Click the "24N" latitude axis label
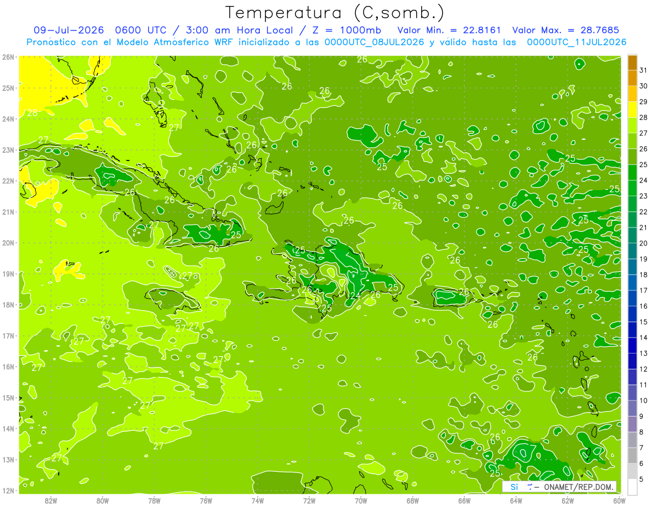The image size is (658, 508). [x=8, y=119]
